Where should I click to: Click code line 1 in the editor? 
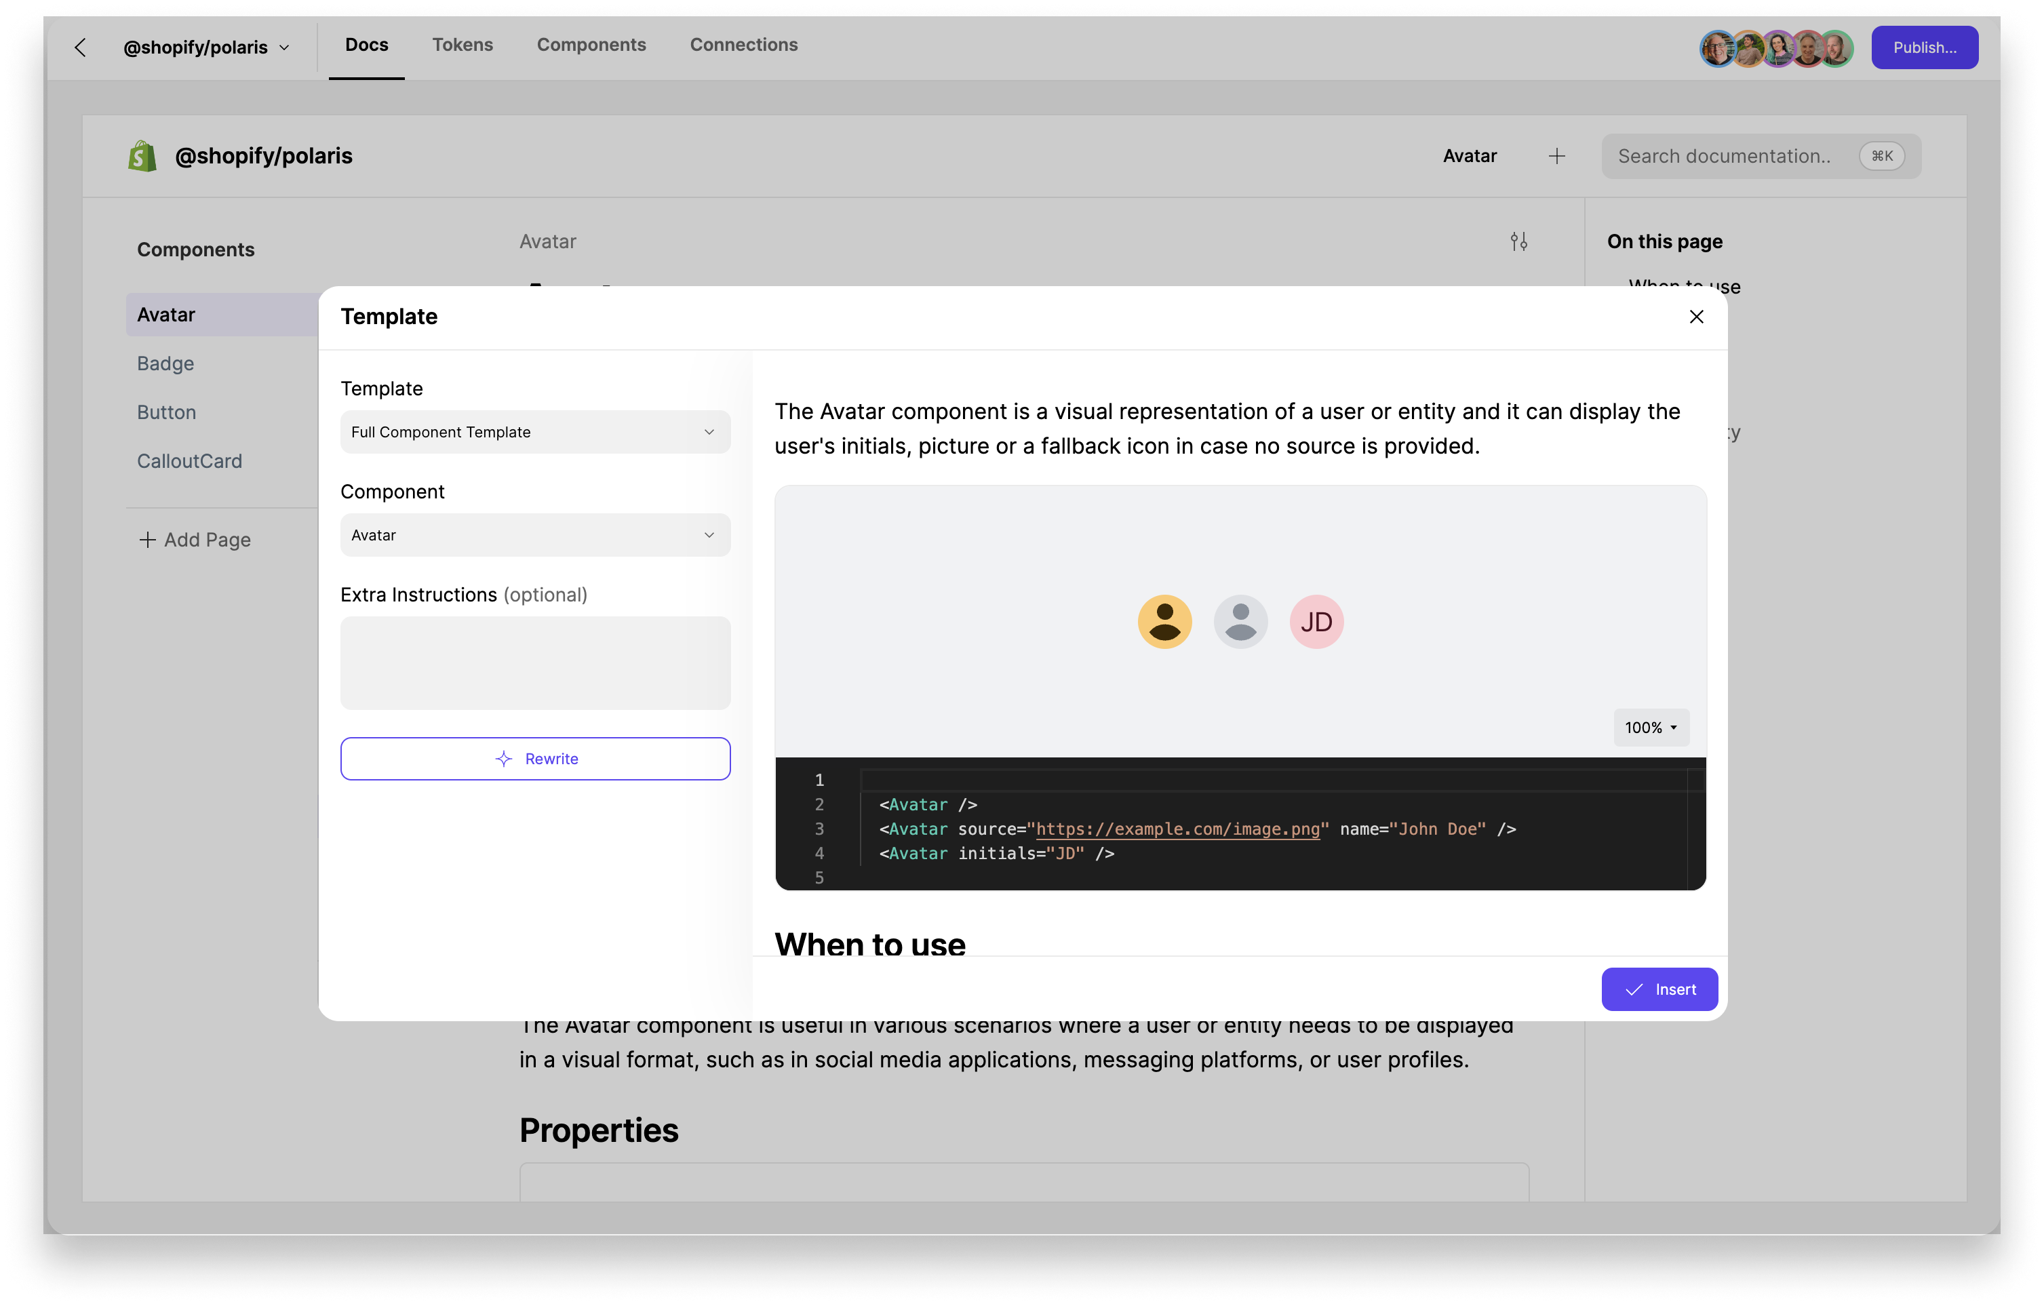click(1273, 780)
